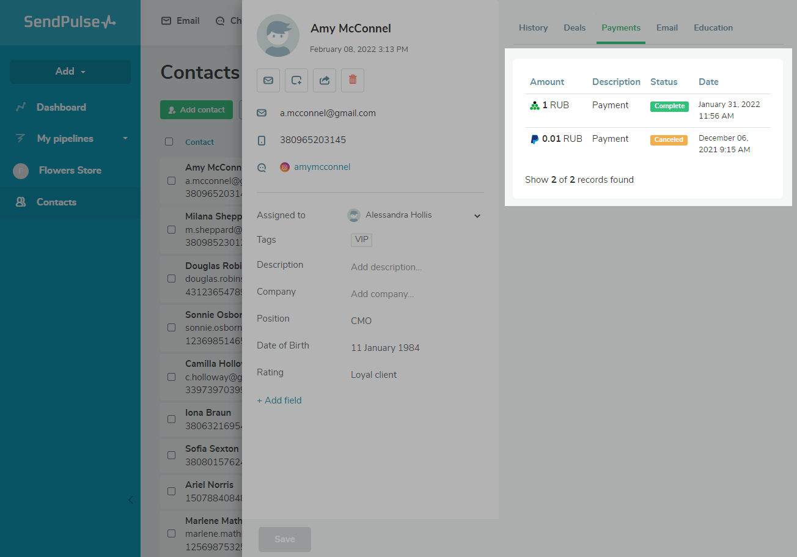797x557 pixels.
Task: Toggle the select-all contacts checkbox
Action: 169,142
